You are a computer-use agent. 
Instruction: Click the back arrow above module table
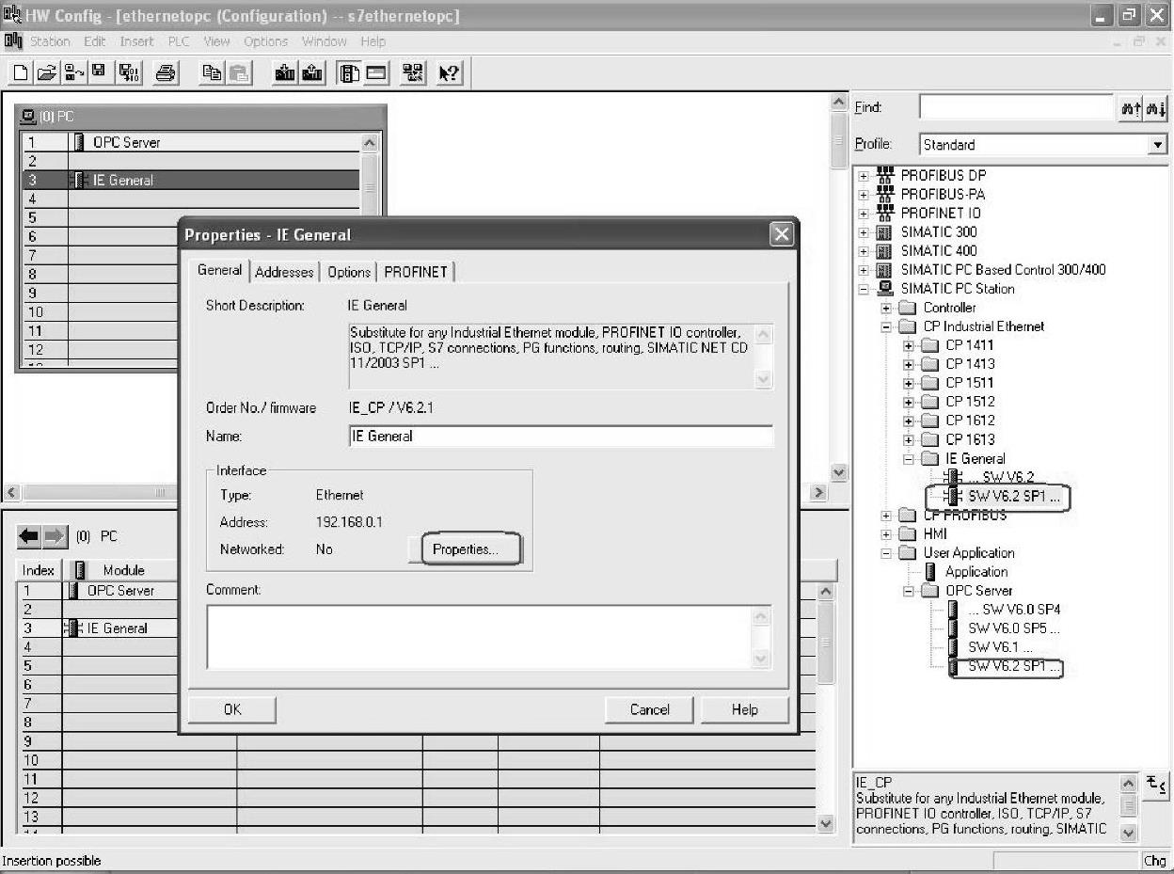(x=30, y=536)
